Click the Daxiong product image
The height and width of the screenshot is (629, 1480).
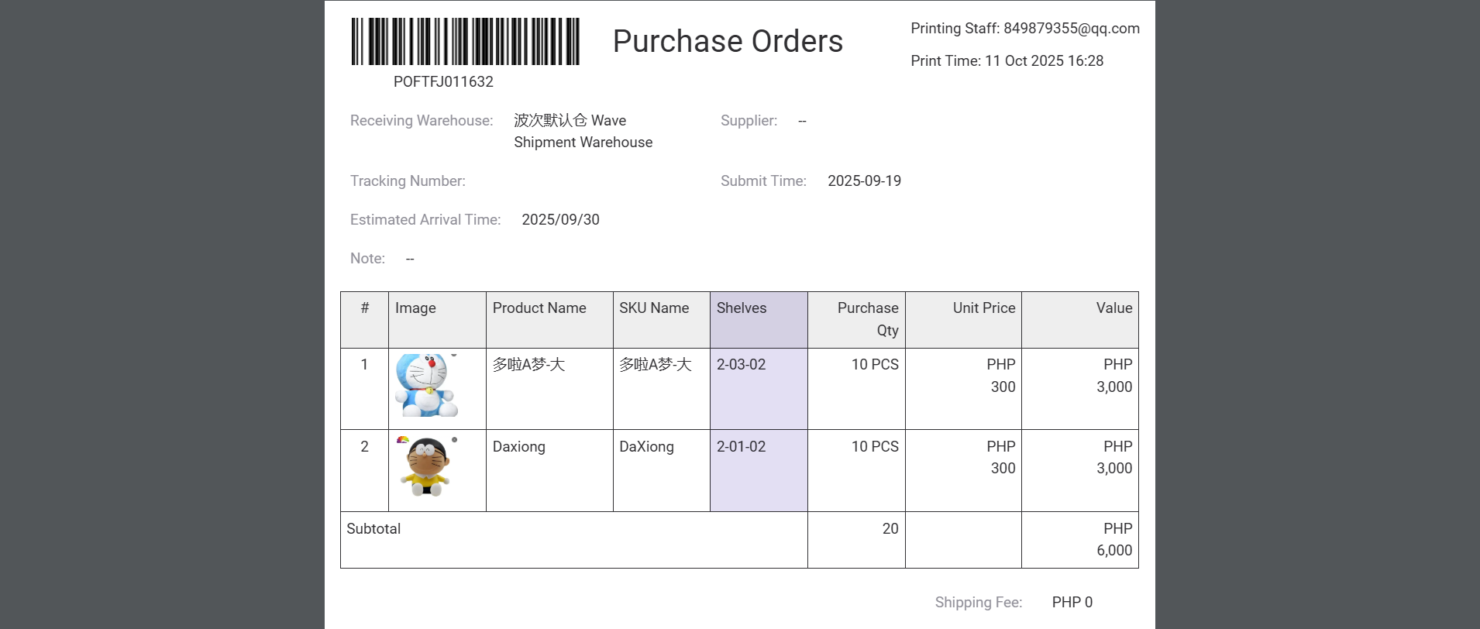(425, 466)
